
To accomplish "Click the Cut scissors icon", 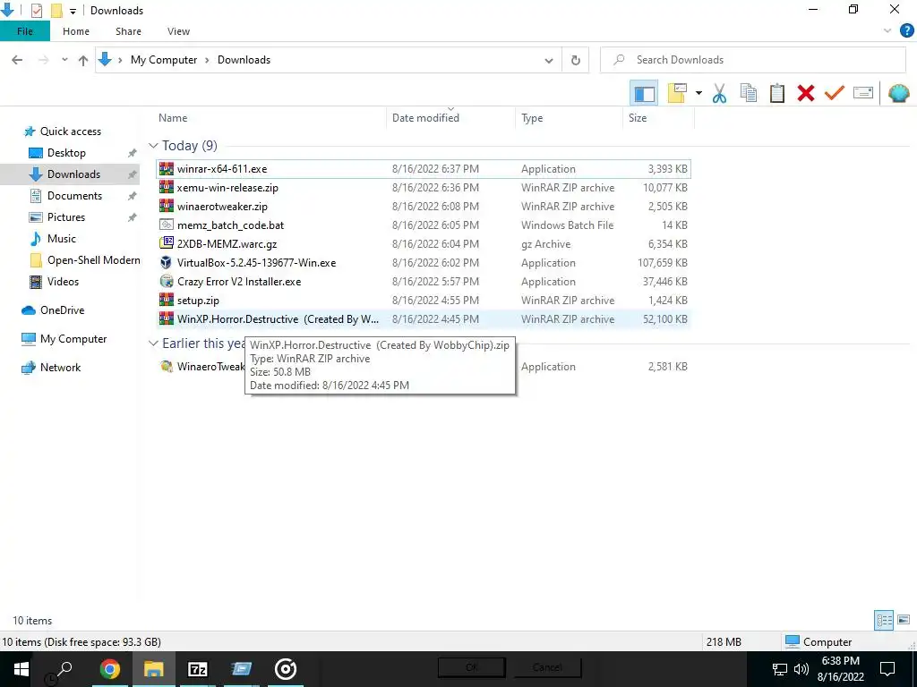I will click(719, 93).
